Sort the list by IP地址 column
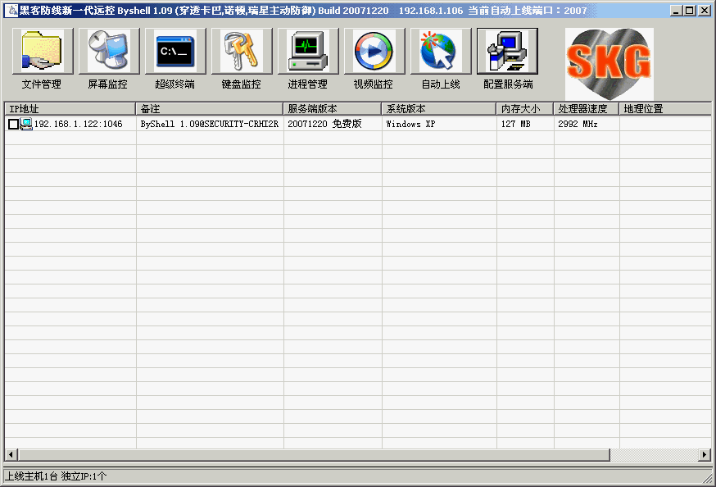The image size is (716, 487). tap(70, 107)
